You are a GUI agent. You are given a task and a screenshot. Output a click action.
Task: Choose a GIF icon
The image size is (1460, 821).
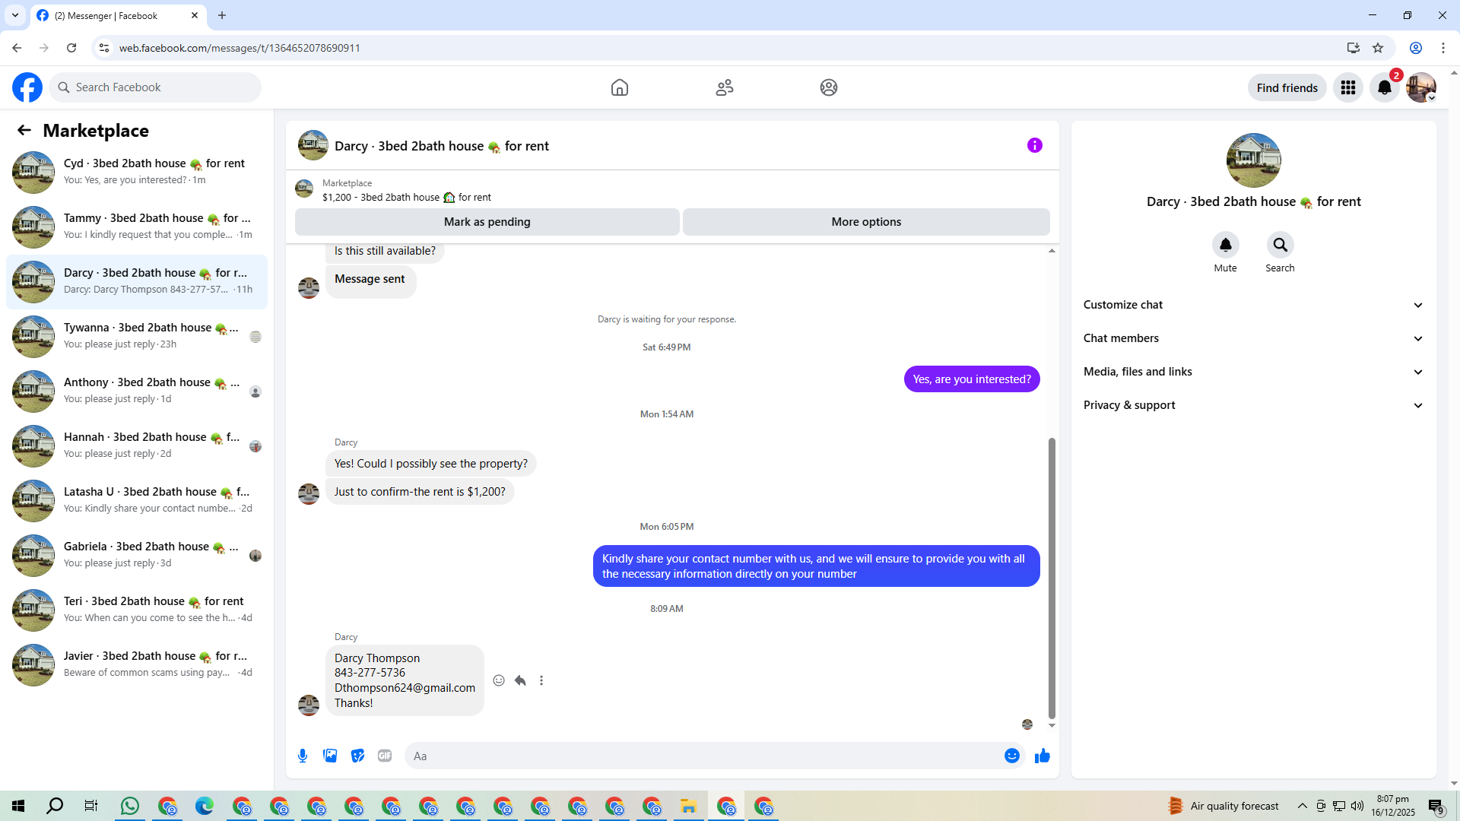click(x=385, y=756)
